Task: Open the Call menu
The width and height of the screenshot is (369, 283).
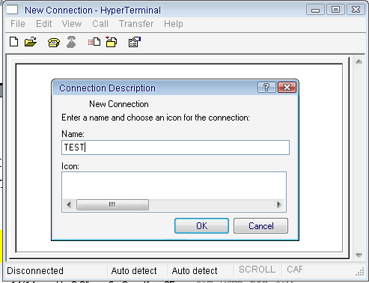Action: (x=100, y=24)
